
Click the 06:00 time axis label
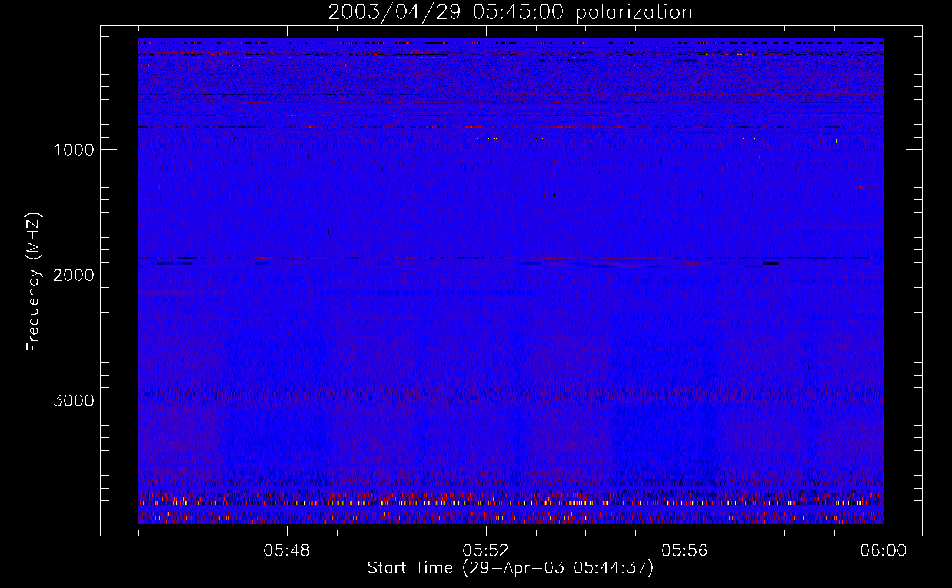[883, 551]
